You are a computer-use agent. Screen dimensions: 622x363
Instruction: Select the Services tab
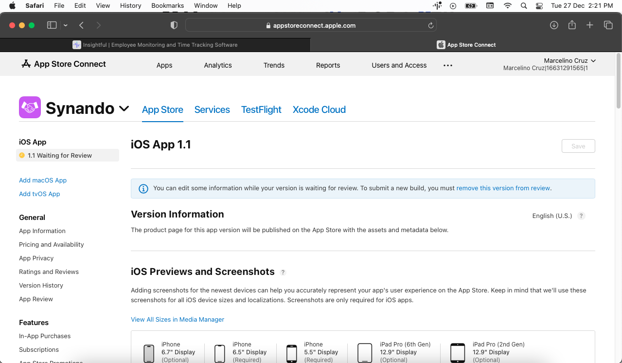[x=212, y=110]
